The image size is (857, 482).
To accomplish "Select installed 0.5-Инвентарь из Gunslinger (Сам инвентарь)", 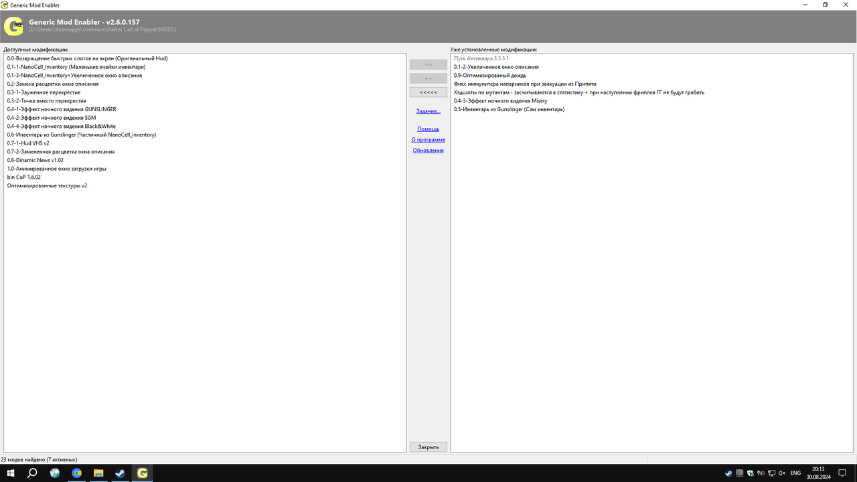I will (509, 109).
